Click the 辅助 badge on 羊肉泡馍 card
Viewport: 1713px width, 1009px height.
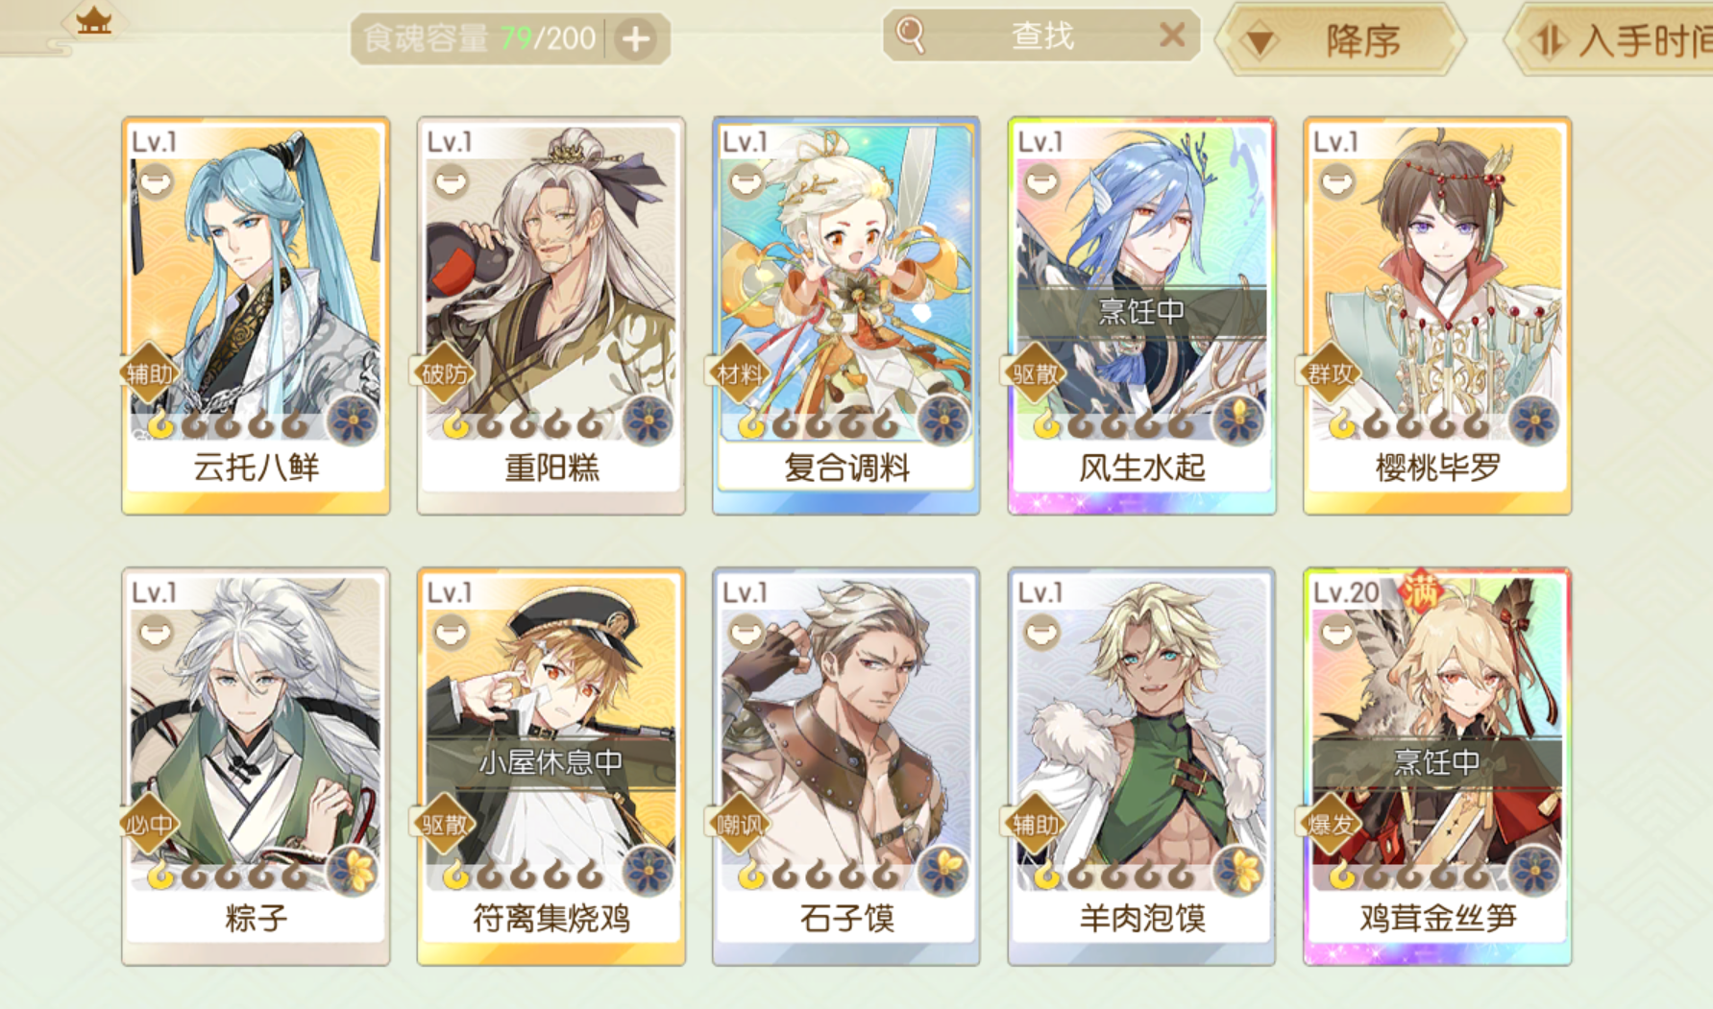click(1035, 824)
